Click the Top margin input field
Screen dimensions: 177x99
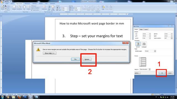pos(146,34)
